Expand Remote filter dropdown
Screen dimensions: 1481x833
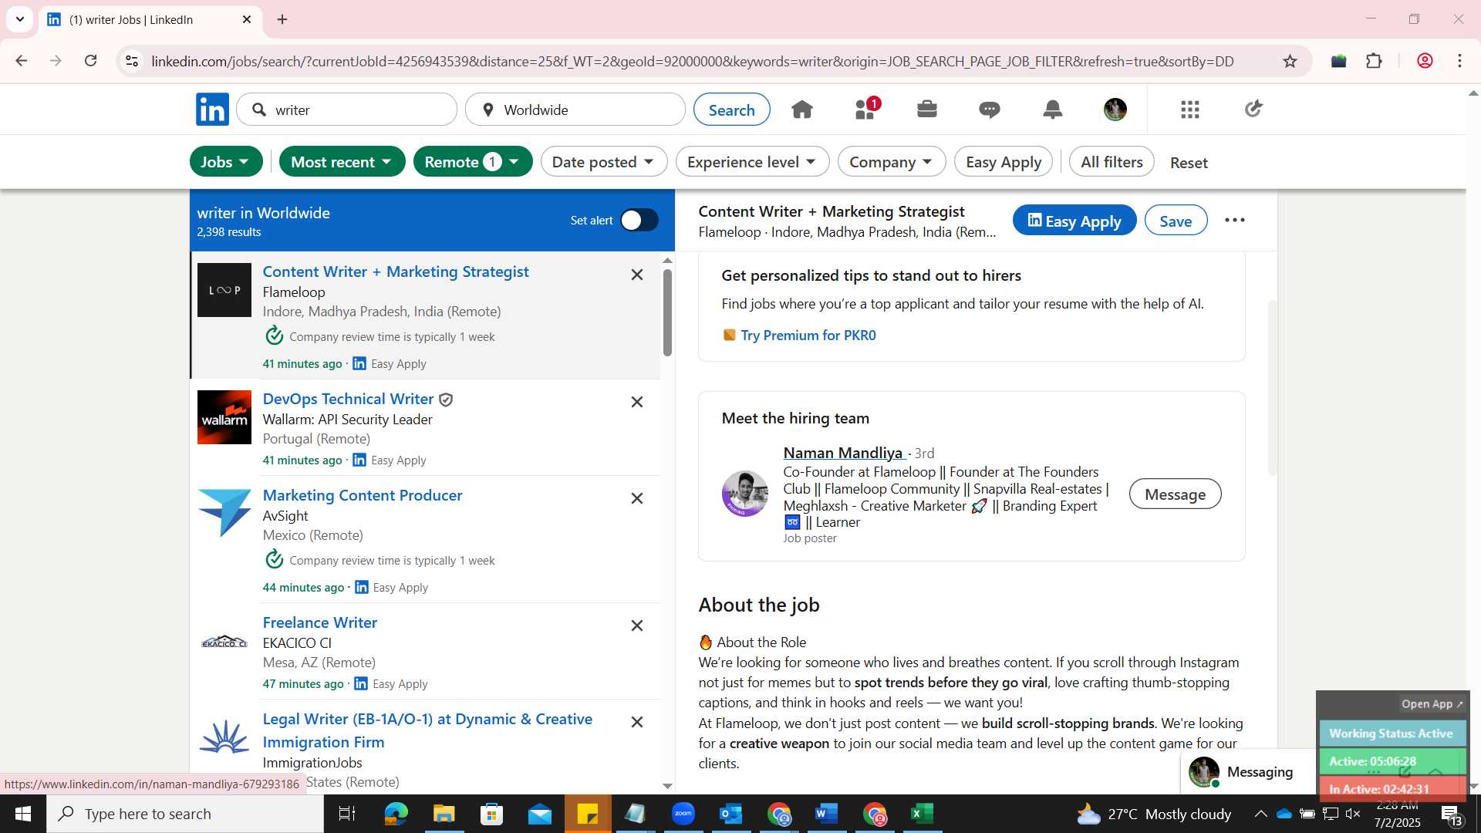pos(473,162)
